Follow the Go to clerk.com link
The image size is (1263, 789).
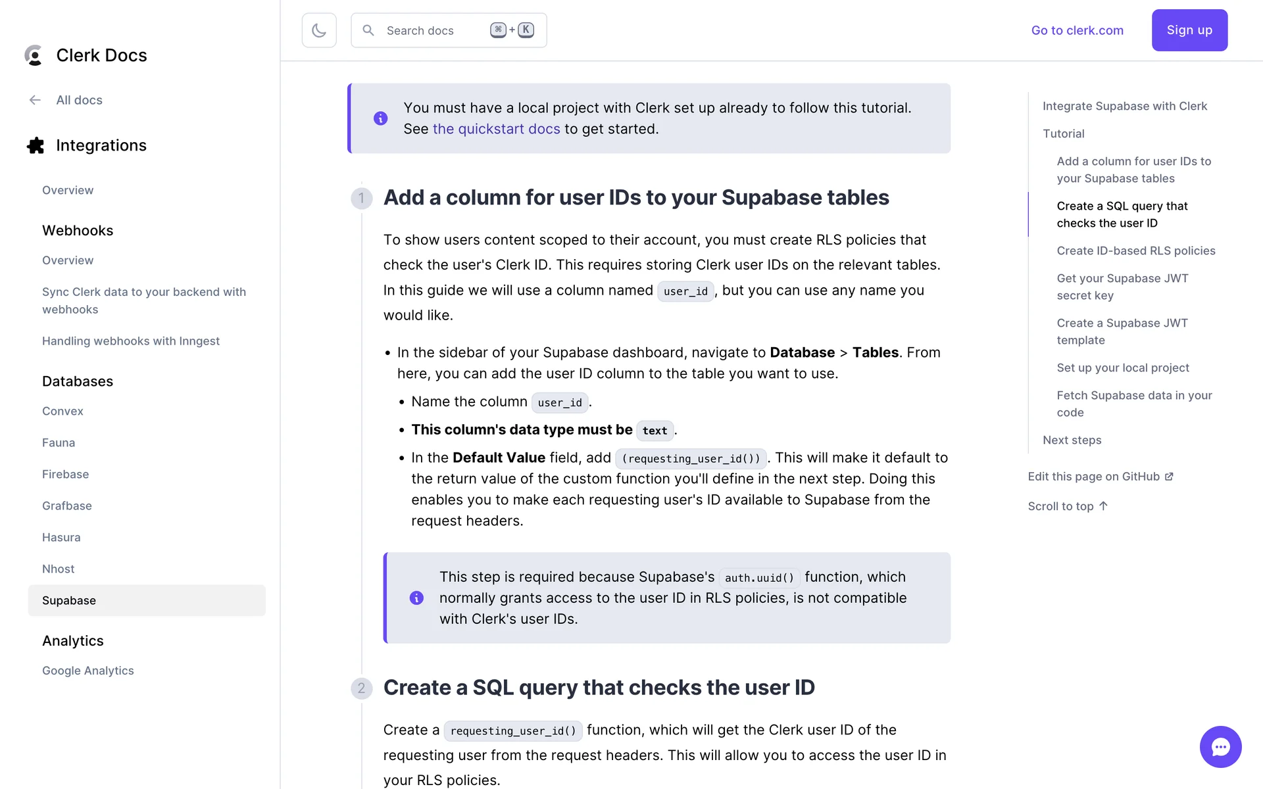(1077, 30)
